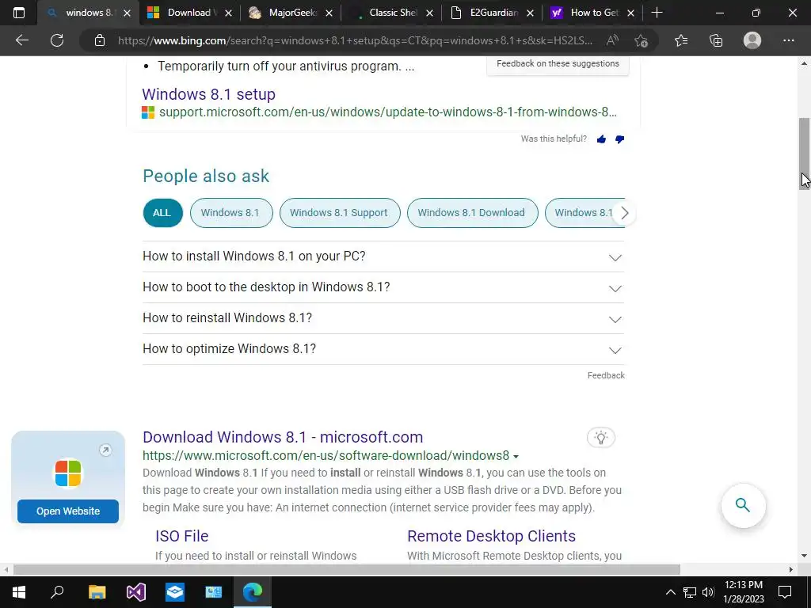Expand How to boot to the desktop question
Viewport: 811px width, 608px height.
click(383, 287)
